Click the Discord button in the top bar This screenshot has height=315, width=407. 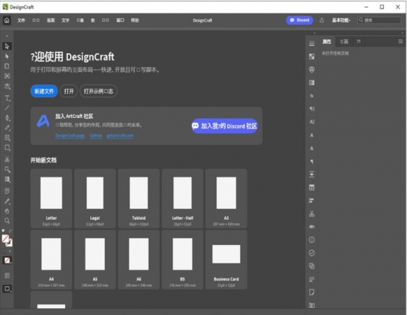(x=300, y=20)
